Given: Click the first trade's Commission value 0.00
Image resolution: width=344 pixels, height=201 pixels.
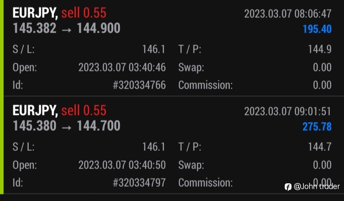Looking at the screenshot, I should (x=322, y=85).
